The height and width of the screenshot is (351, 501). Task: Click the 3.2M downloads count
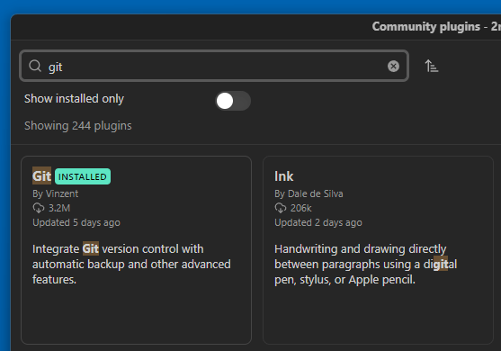pos(59,208)
